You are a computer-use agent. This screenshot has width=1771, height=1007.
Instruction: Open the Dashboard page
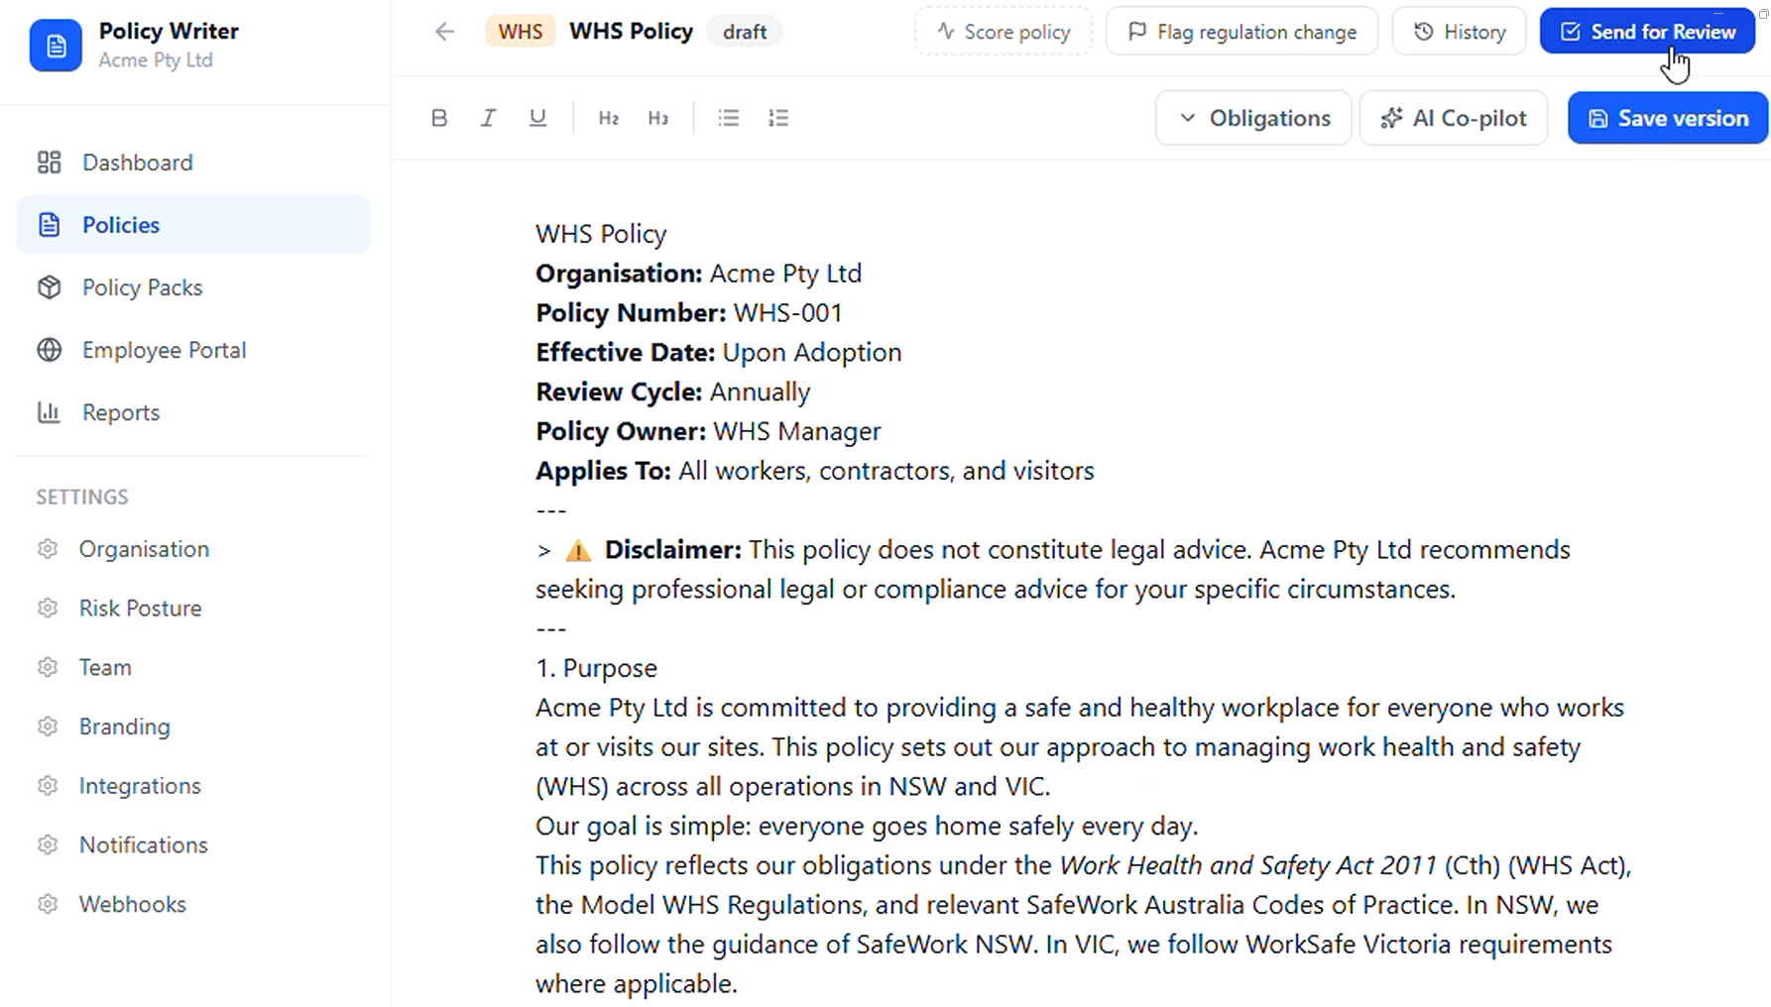click(x=193, y=163)
